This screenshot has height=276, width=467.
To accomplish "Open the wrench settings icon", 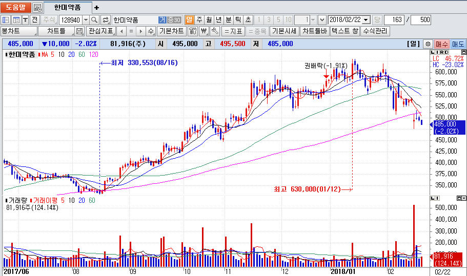I will [x=215, y=31].
